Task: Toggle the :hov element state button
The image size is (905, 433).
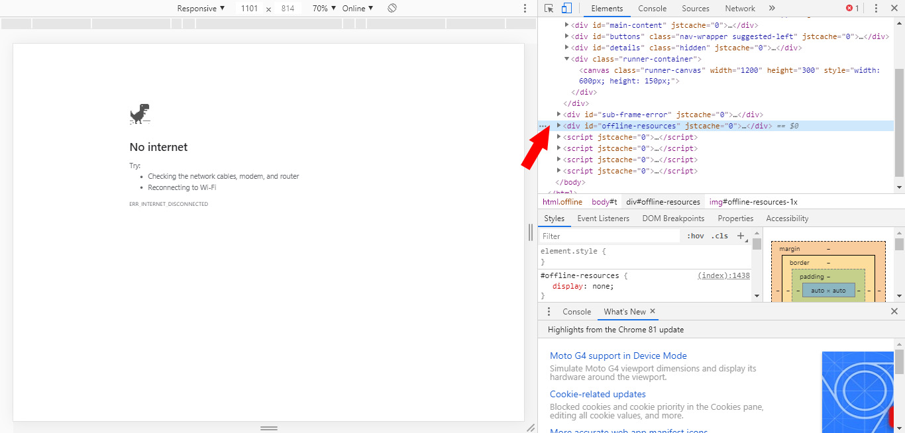Action: point(695,236)
